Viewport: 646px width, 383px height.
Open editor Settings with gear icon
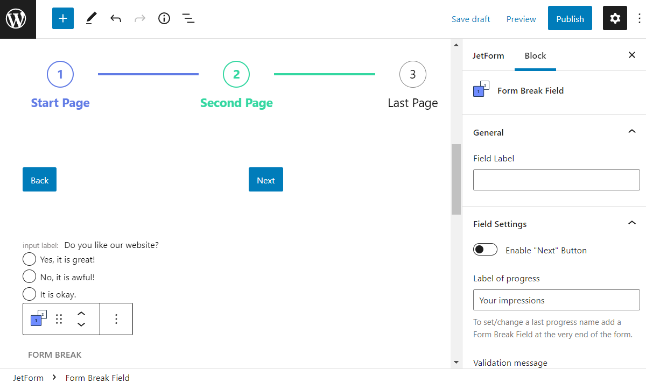(x=615, y=18)
